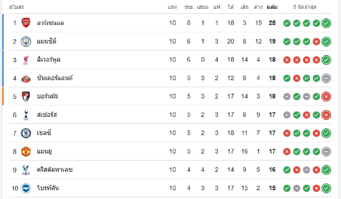Open the อาร์เซนอล team link
The height and width of the screenshot is (199, 341).
50,23
